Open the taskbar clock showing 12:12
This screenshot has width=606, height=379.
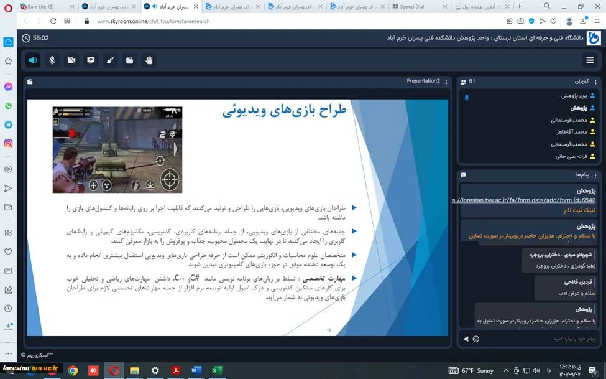pos(570,370)
